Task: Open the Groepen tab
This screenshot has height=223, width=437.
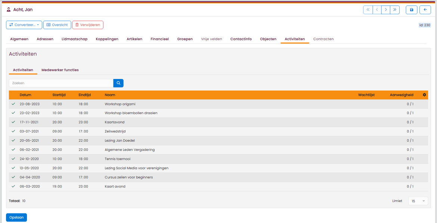Action: pos(185,39)
